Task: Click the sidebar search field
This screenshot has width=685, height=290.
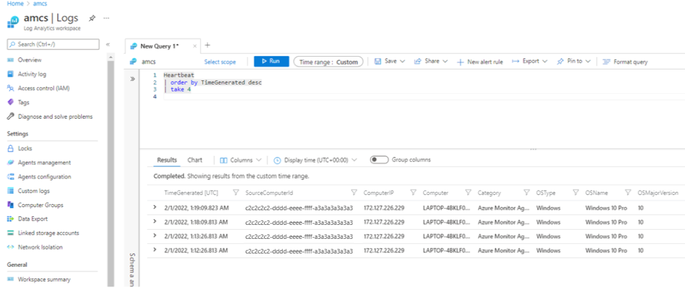Action: [x=53, y=44]
